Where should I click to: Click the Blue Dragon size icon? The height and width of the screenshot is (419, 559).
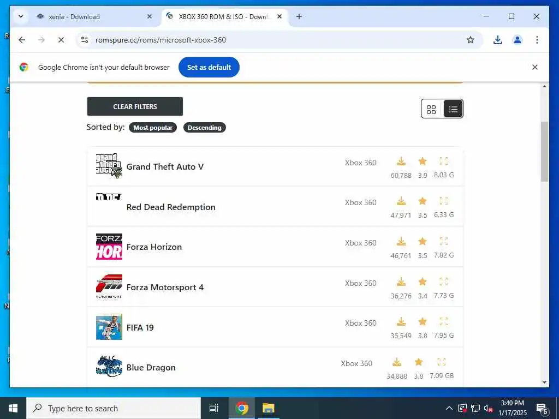(441, 362)
